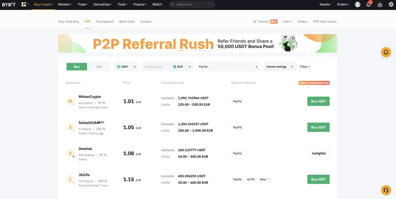Open the customer support headset button
The height and width of the screenshot is (199, 396).
386,190
